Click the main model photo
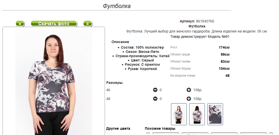279x135 pixels. pos(54,81)
